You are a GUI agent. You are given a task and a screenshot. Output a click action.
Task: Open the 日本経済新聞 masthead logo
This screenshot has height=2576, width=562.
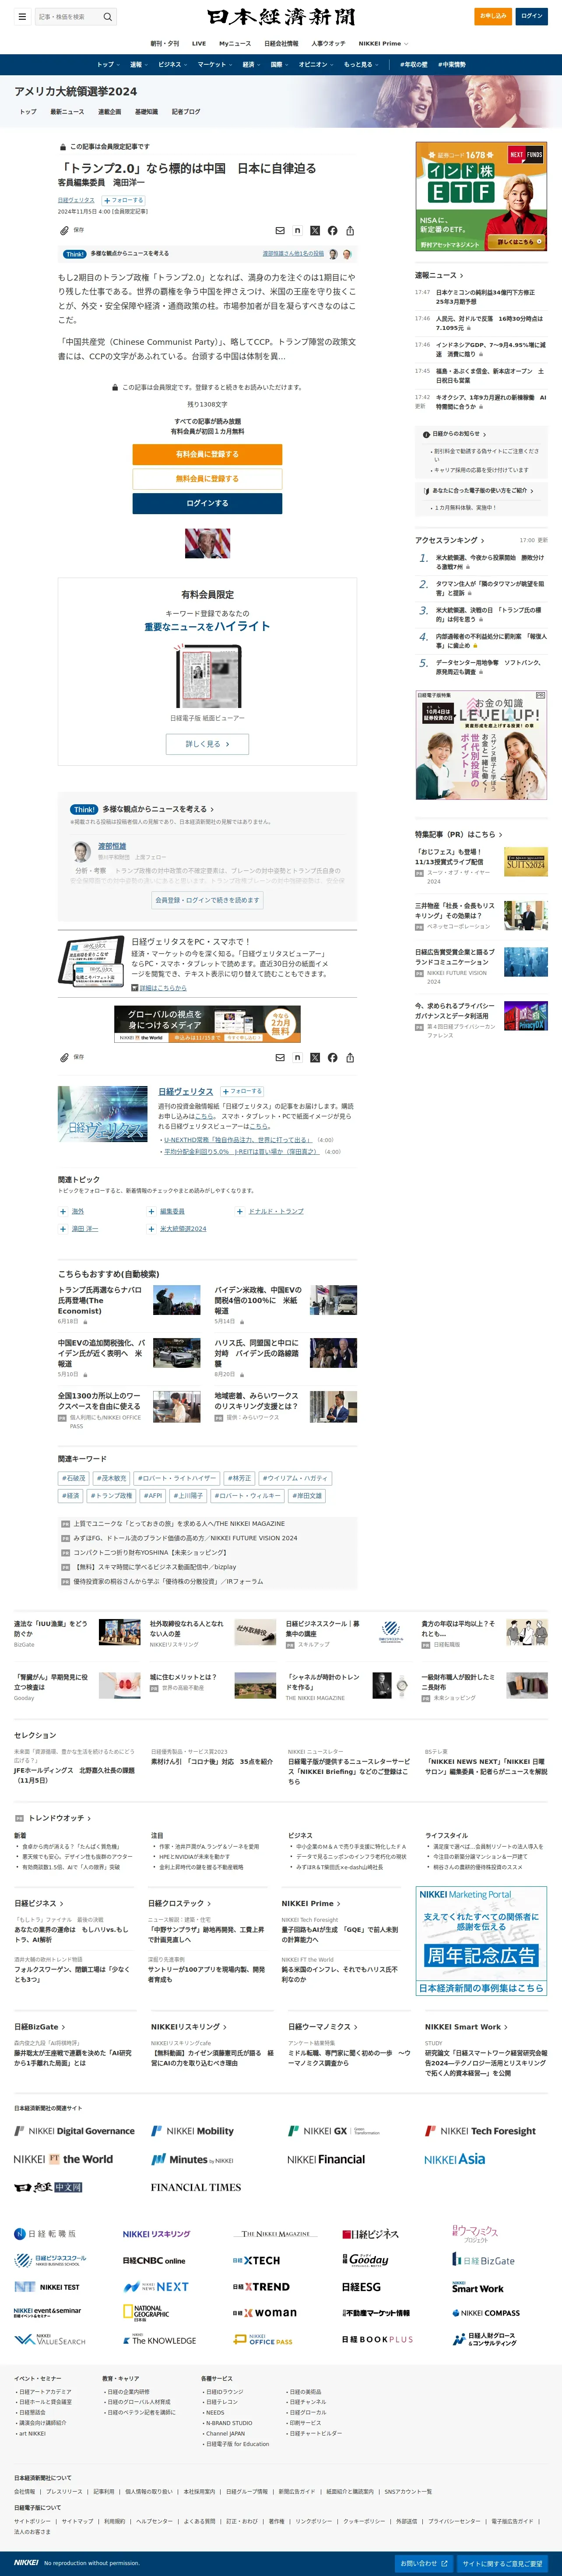click(x=281, y=17)
